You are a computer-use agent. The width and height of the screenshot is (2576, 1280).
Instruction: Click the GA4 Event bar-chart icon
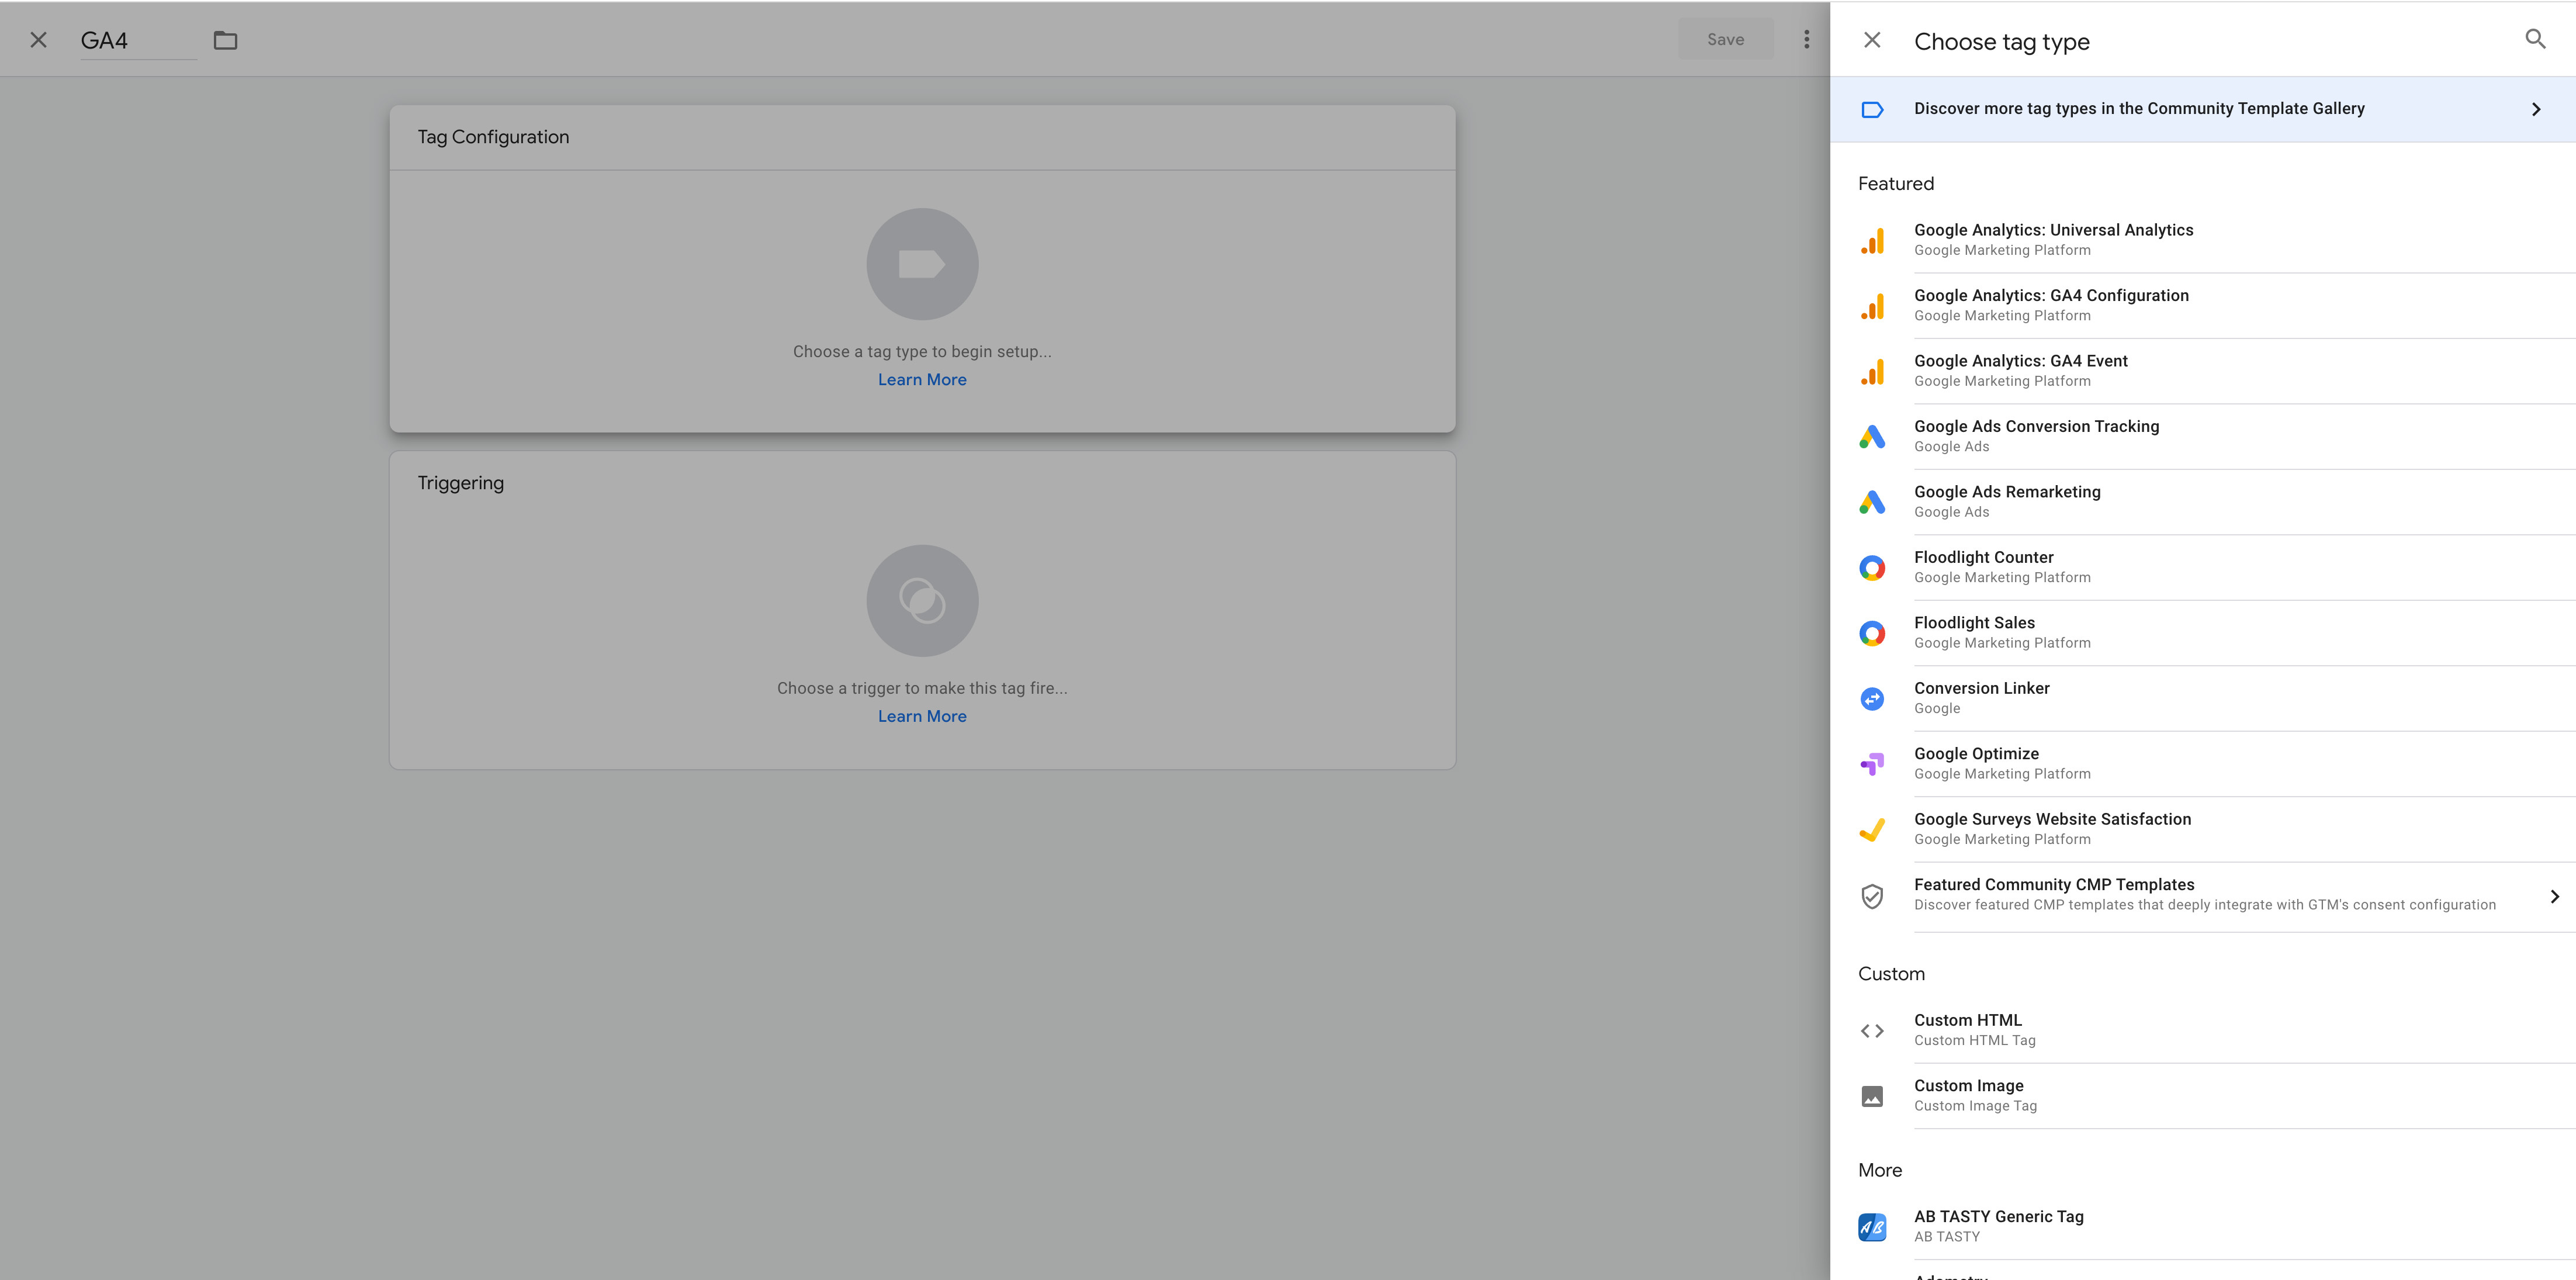tap(1872, 371)
